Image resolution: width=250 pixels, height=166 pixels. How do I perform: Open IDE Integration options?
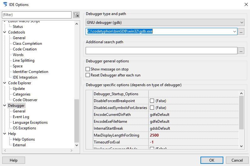[25, 77]
